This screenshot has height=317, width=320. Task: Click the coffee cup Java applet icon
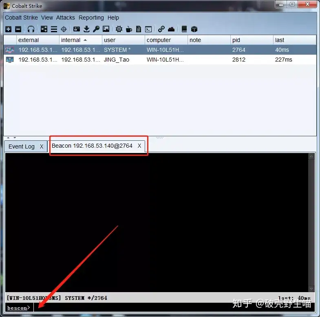coord(129,29)
